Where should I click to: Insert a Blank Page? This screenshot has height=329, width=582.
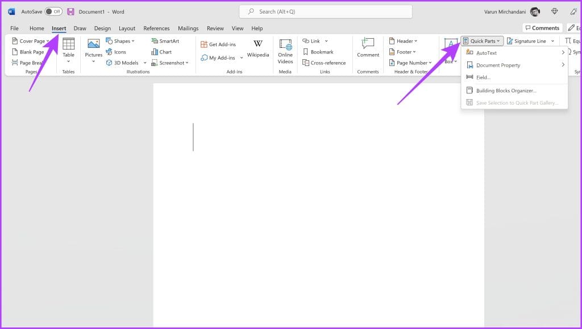pyautogui.click(x=28, y=52)
